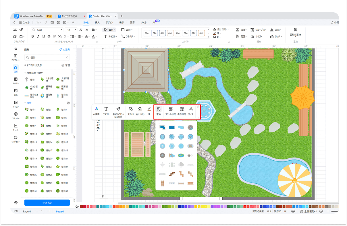Collapse the left sidebar with double chevron
Viewport: 347px width, 226px height.
pyautogui.click(x=16, y=49)
